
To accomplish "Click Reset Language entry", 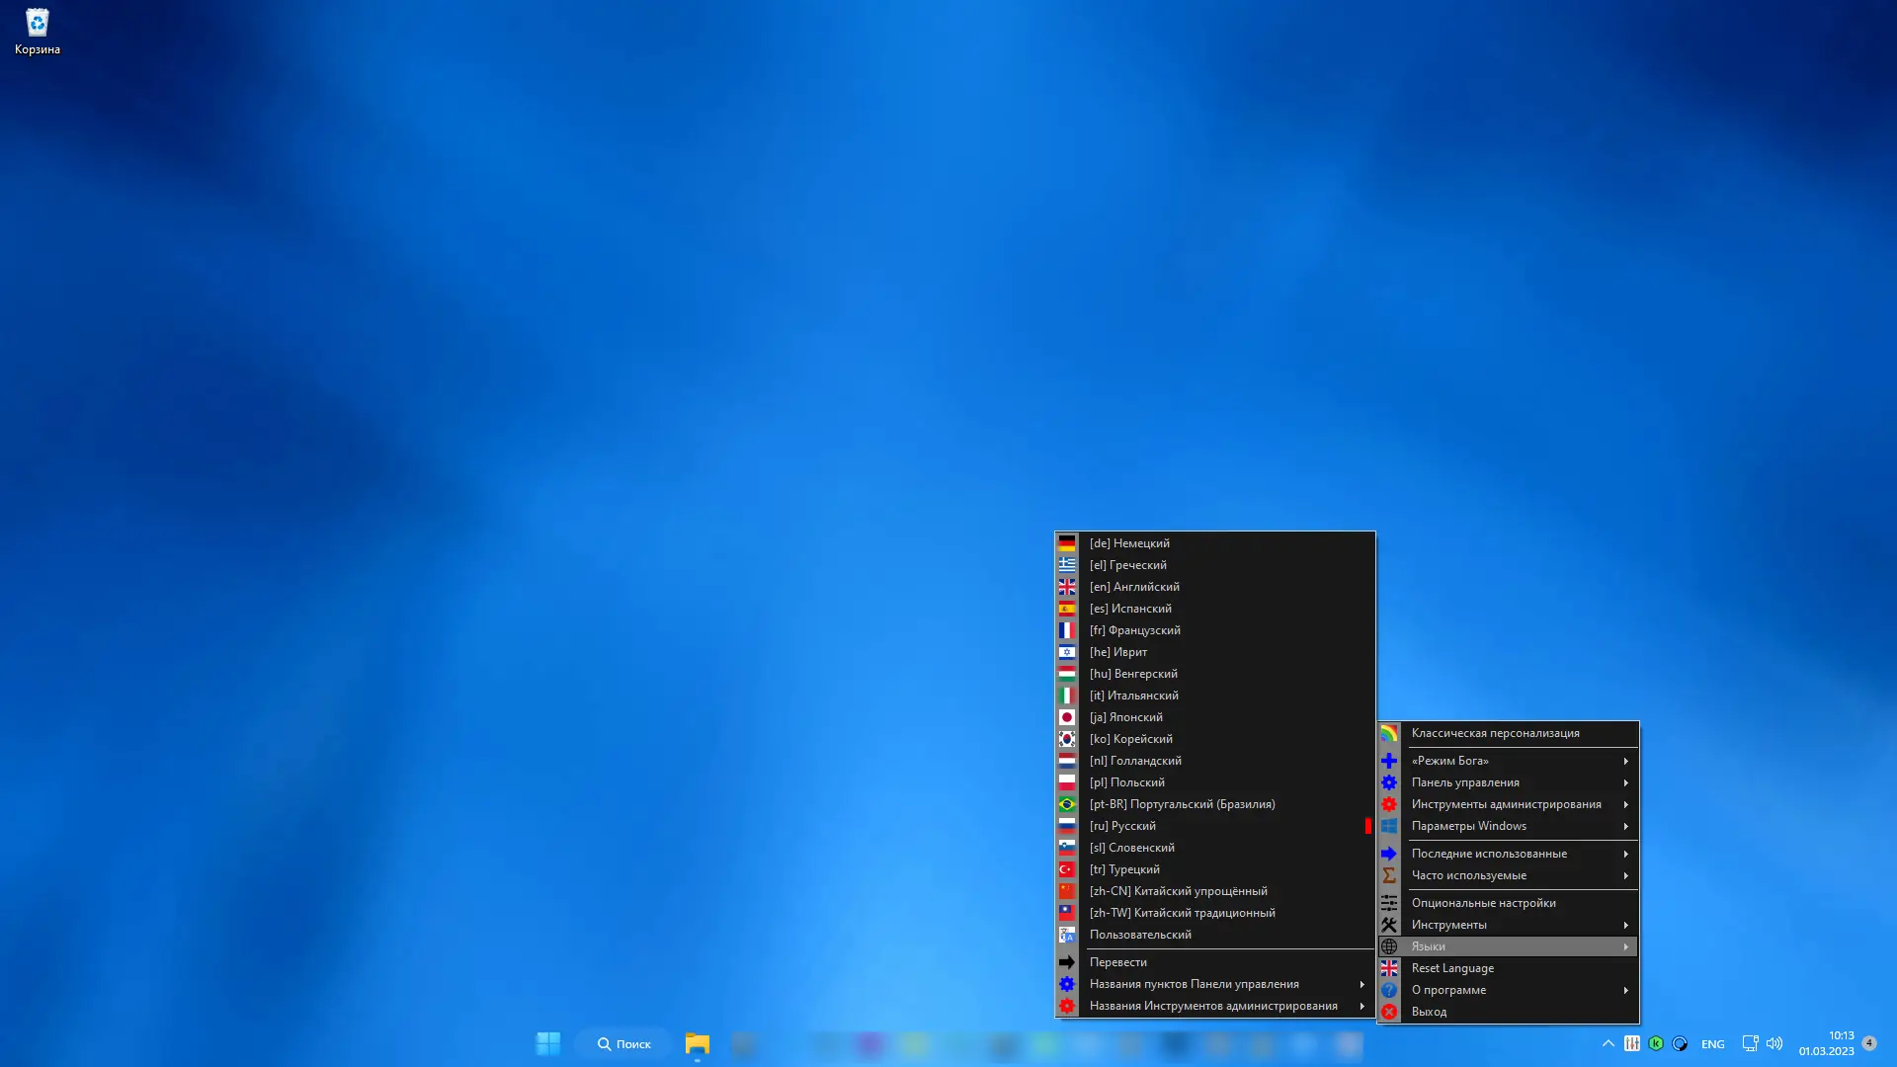I will tap(1452, 968).
